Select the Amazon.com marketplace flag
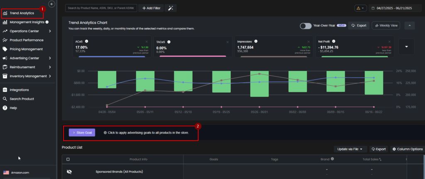Viewport: 425px width, 179px height. pyautogui.click(x=6, y=172)
